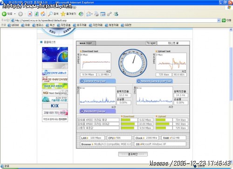Open Favorites (즐겨찾기) star panel
Screen dimensions: 233x169
[69, 14]
